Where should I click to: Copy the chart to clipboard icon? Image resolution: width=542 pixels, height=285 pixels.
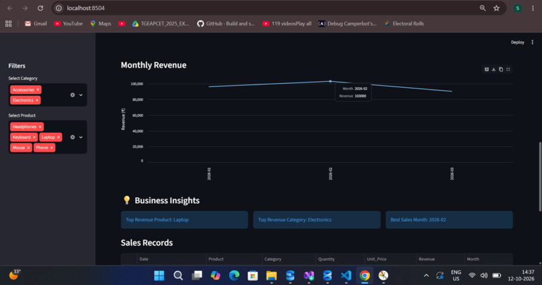coord(501,69)
